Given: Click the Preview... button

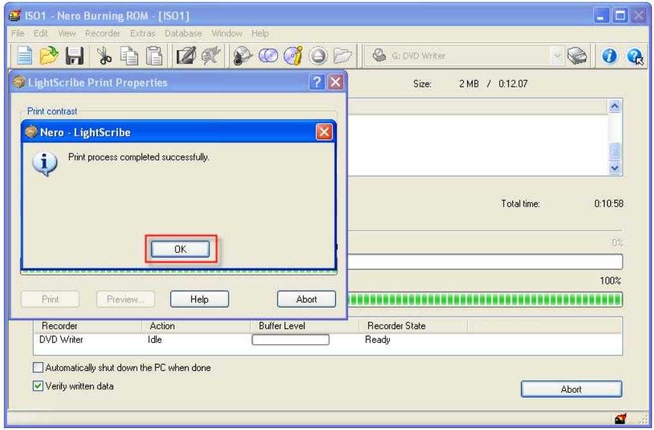Looking at the screenshot, I should [x=125, y=299].
